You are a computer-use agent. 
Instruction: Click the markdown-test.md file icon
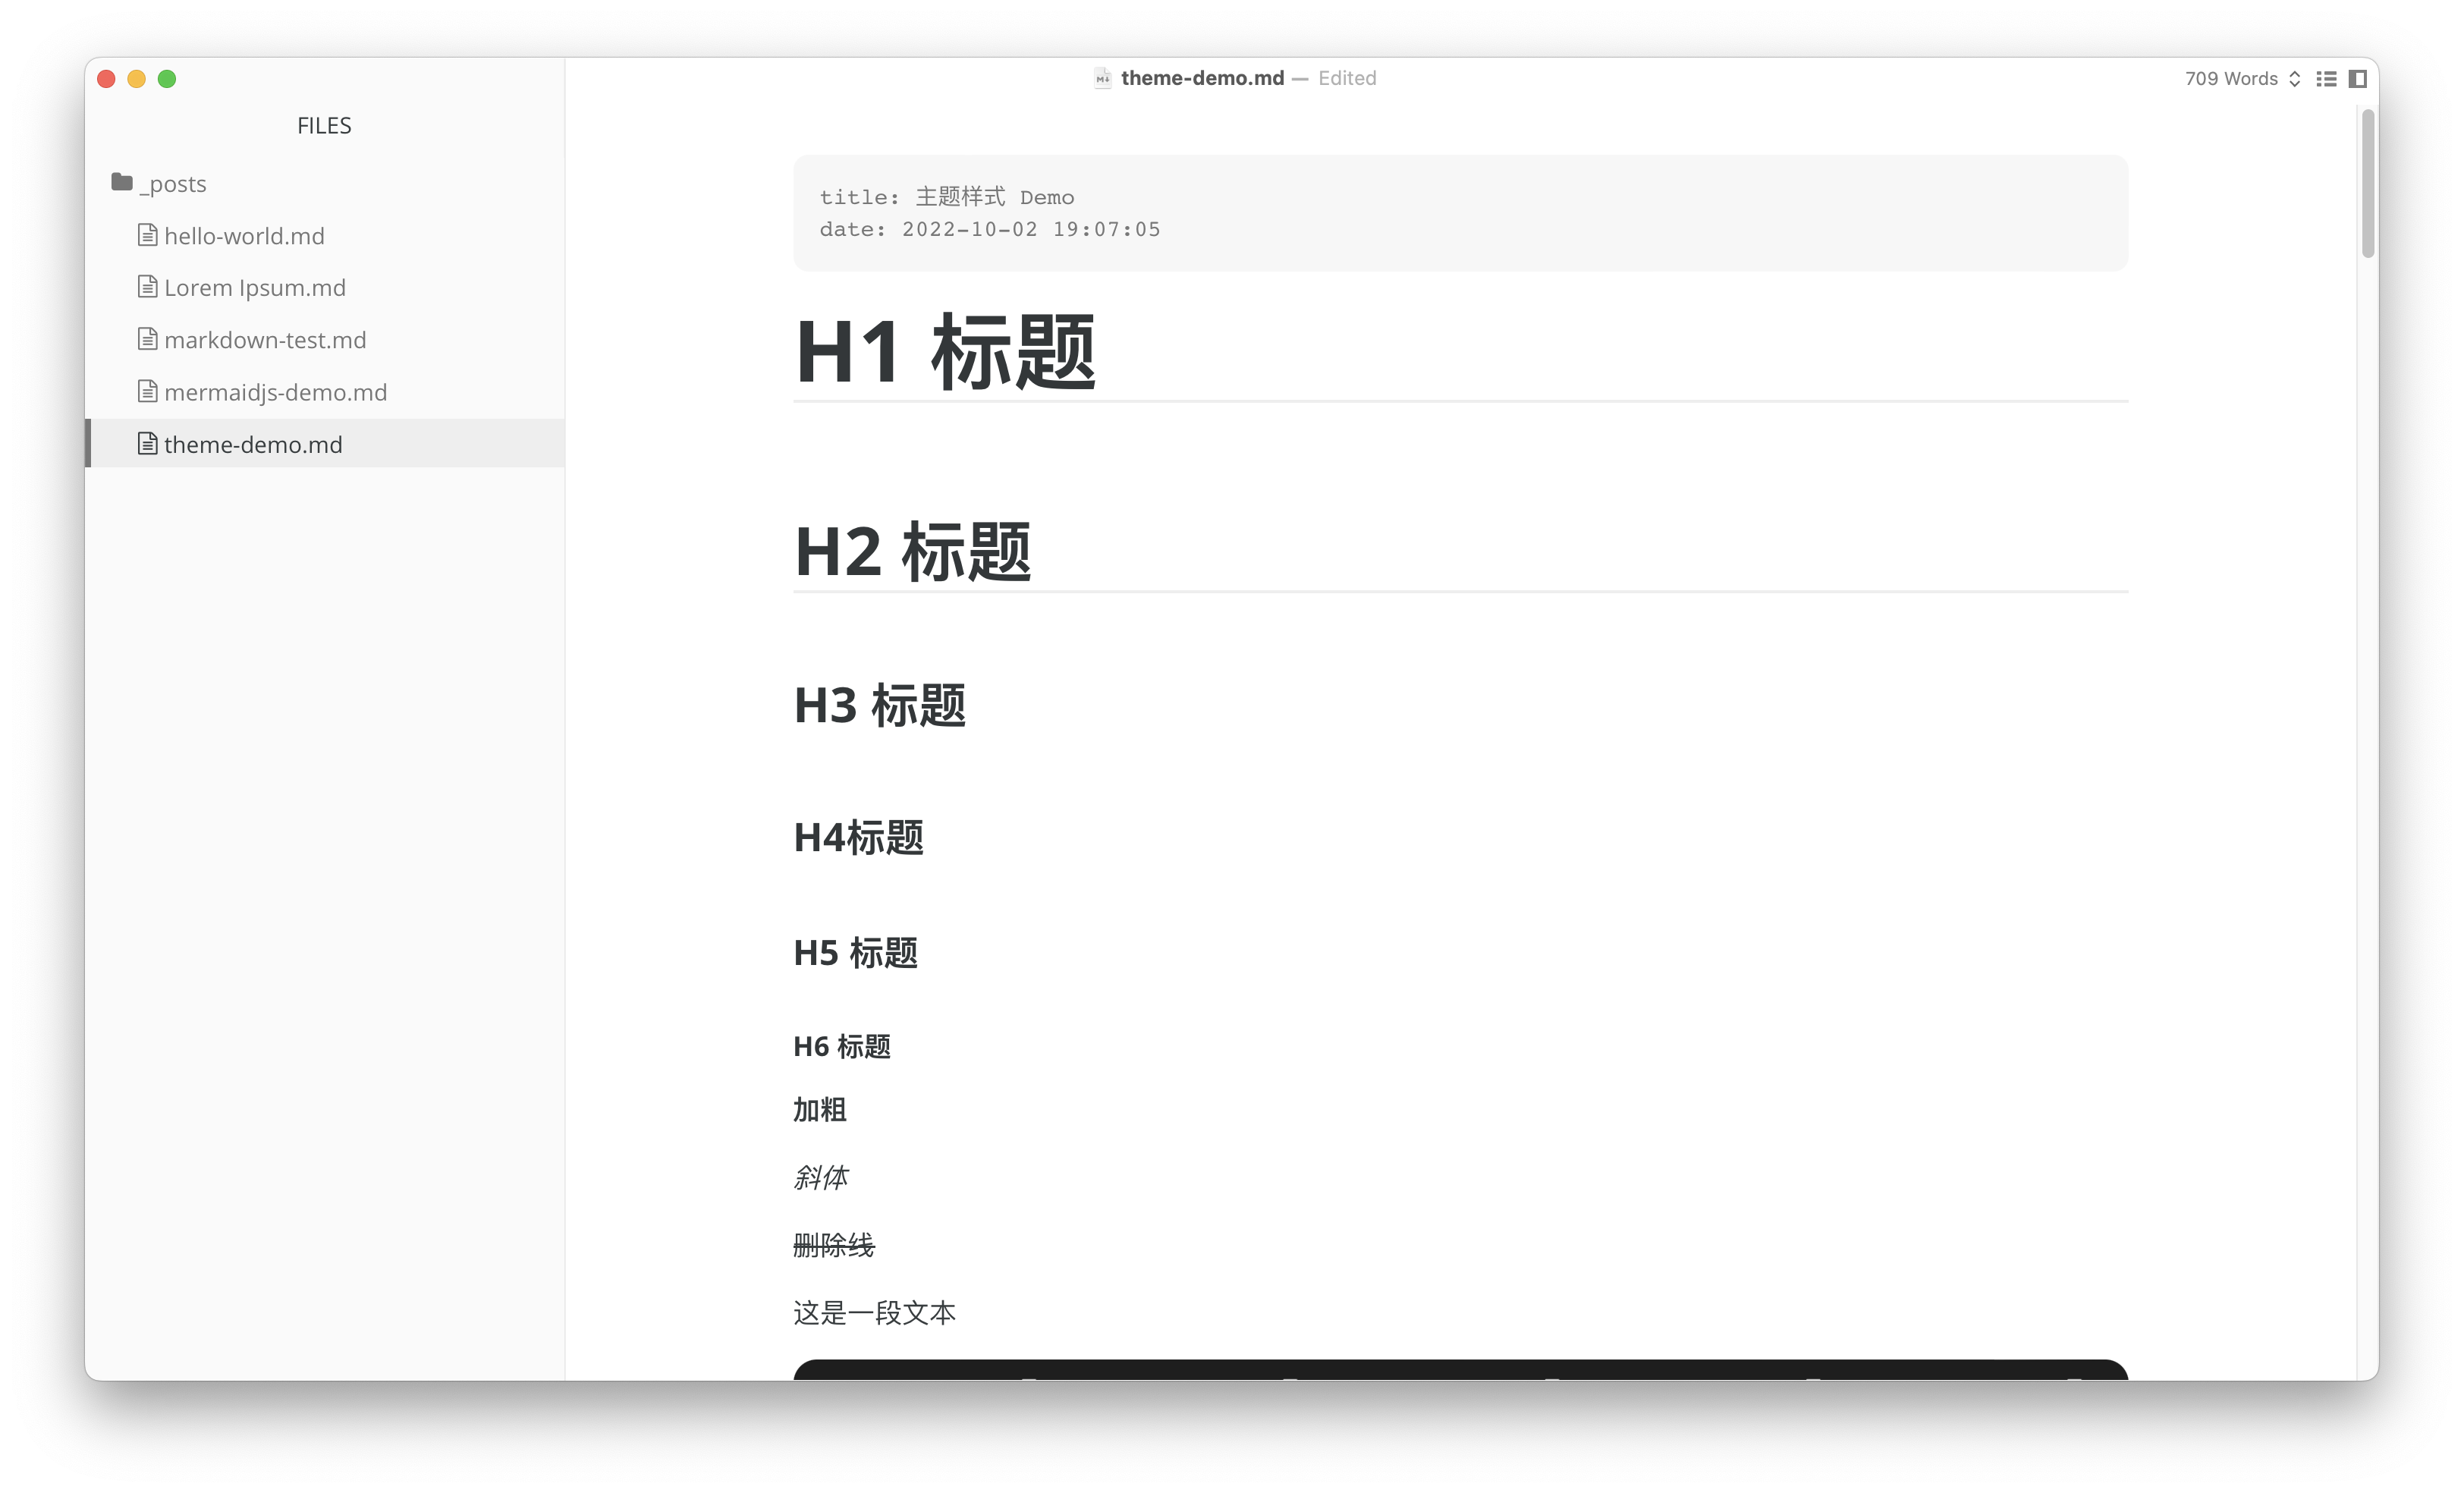147,339
